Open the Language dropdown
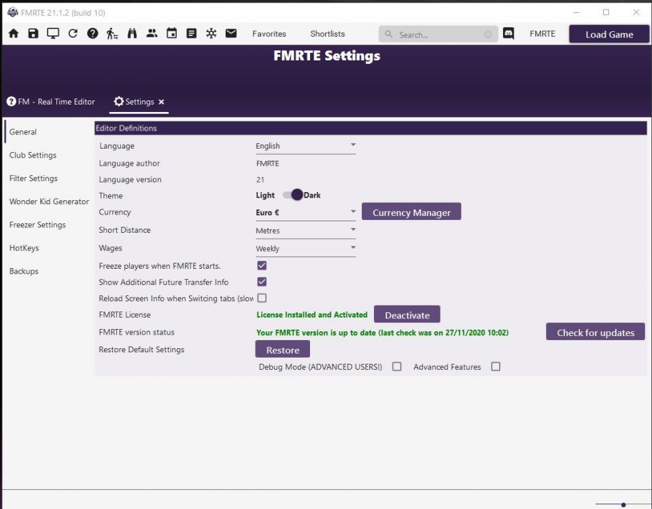652x509 pixels. click(305, 146)
